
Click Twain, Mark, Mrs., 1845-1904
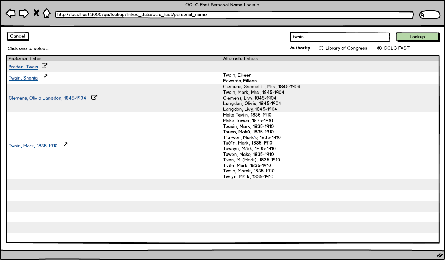point(254,92)
